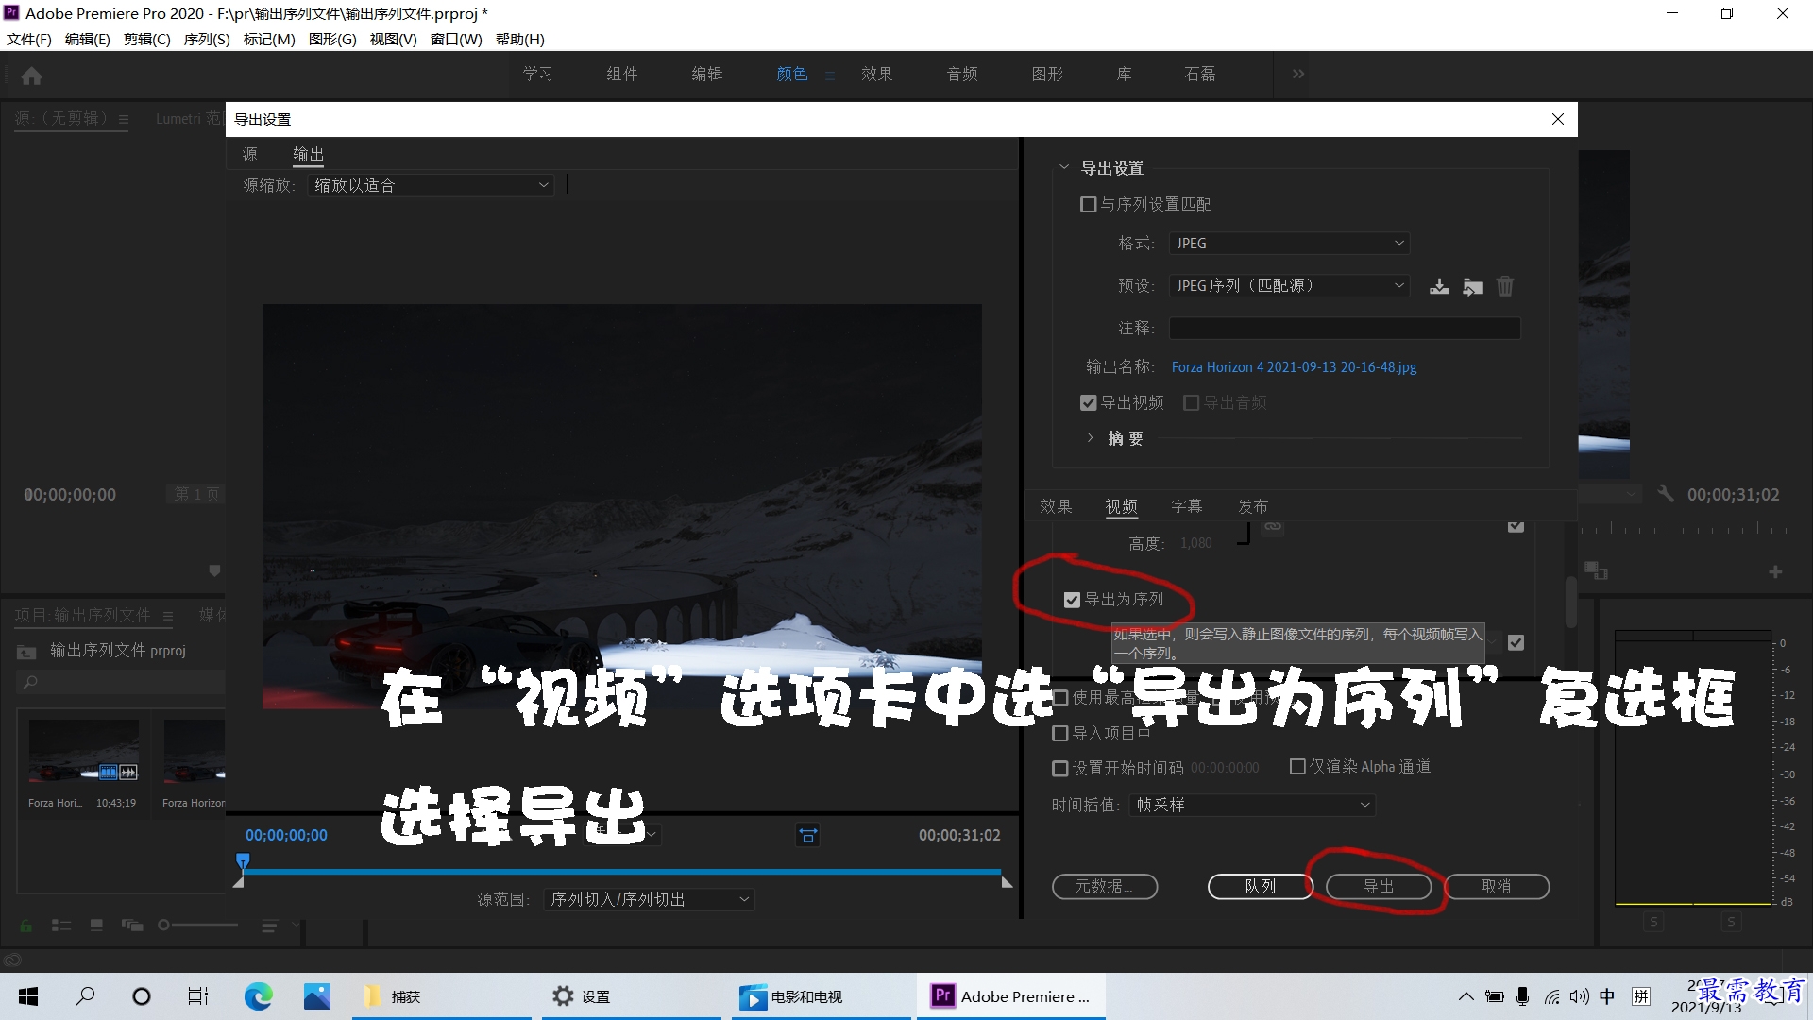Switch project panel to icon view

[x=96, y=926]
